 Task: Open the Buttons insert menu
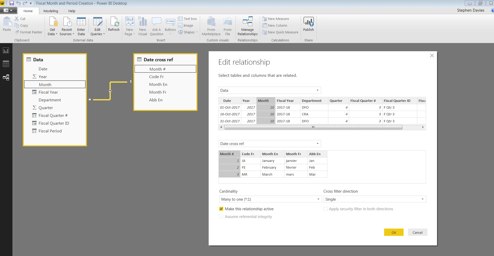click(x=170, y=26)
